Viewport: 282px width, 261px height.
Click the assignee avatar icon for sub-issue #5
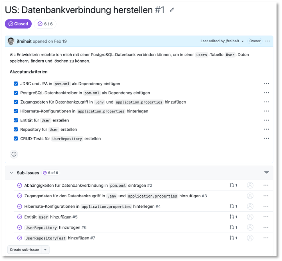click(250, 217)
